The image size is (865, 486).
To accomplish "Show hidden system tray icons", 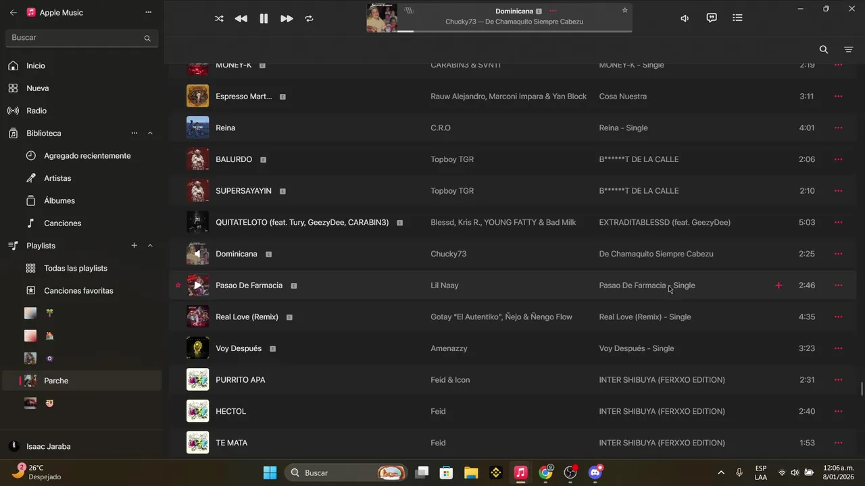I will pos(721,473).
